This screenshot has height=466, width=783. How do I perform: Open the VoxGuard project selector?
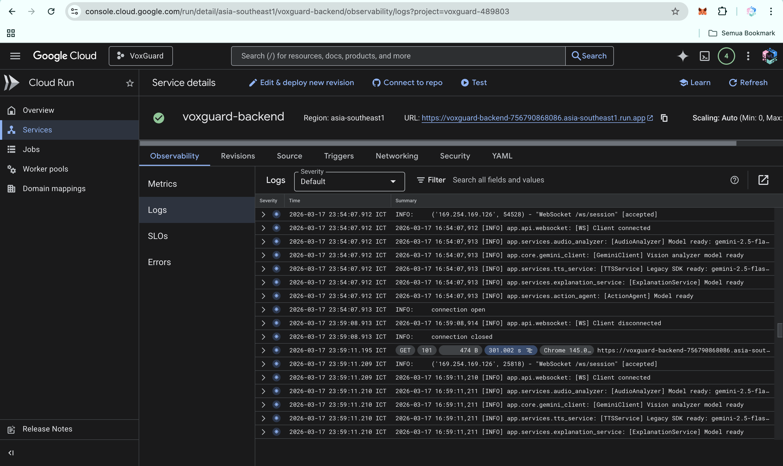tap(141, 56)
